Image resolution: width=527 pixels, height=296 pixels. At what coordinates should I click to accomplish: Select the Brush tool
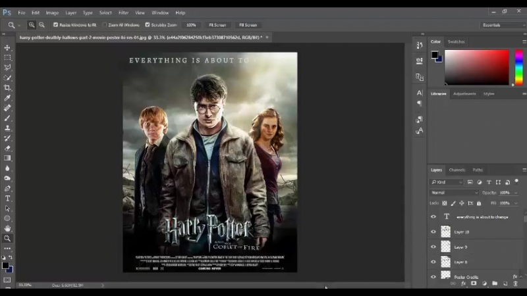[x=7, y=118]
